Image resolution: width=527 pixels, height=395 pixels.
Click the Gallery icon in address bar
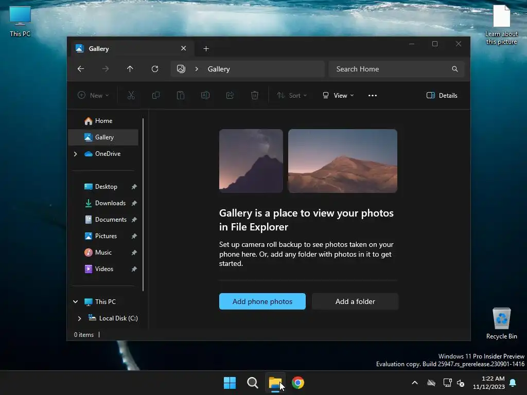tap(181, 69)
